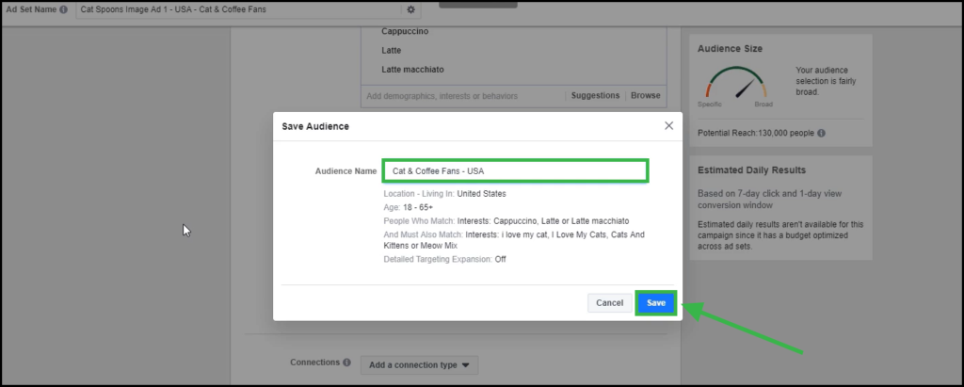Edit the Ad Set Name text field

click(x=238, y=9)
